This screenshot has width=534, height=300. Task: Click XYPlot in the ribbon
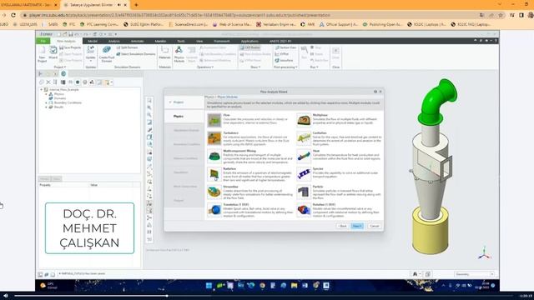pos(282,54)
